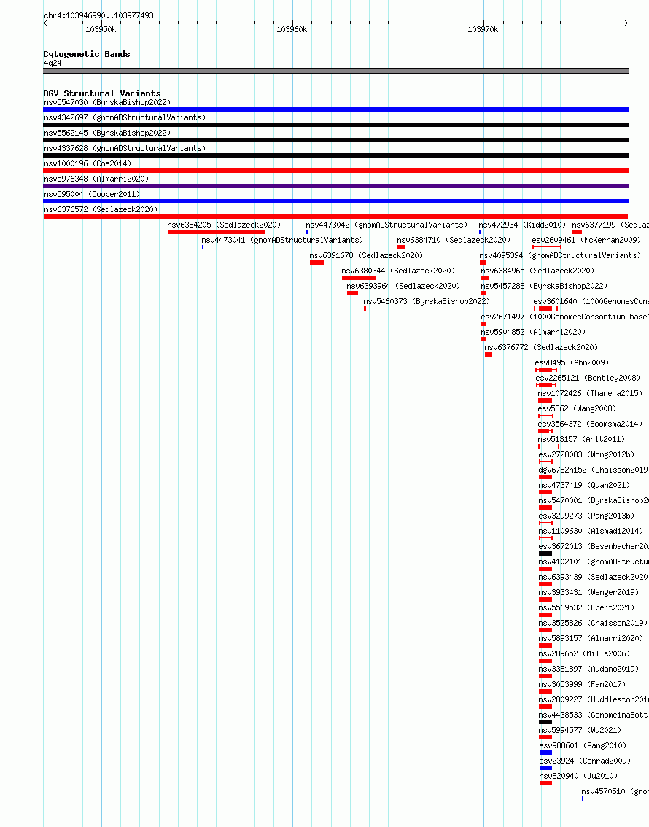Image resolution: width=649 pixels, height=827 pixels.
Task: Open nsv289652 (Mills2006) variant
Action: tap(584, 653)
